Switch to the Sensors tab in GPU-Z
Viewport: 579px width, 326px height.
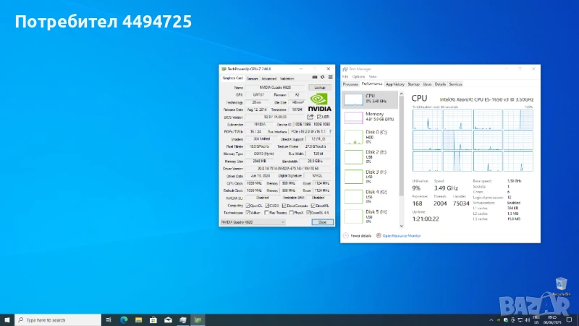[x=252, y=78]
